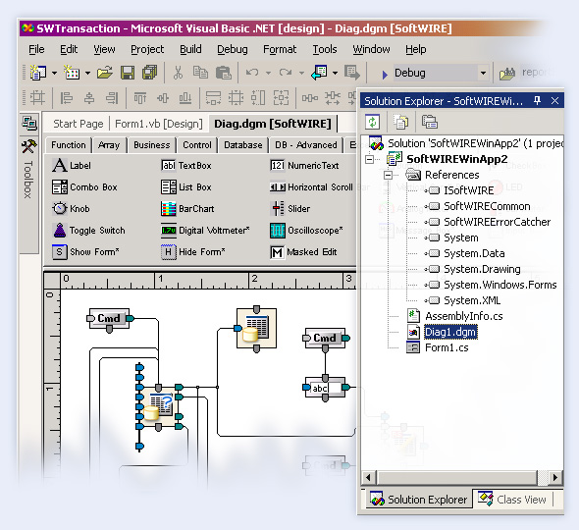579x530 pixels.
Task: Open the Project menu
Action: (x=147, y=49)
